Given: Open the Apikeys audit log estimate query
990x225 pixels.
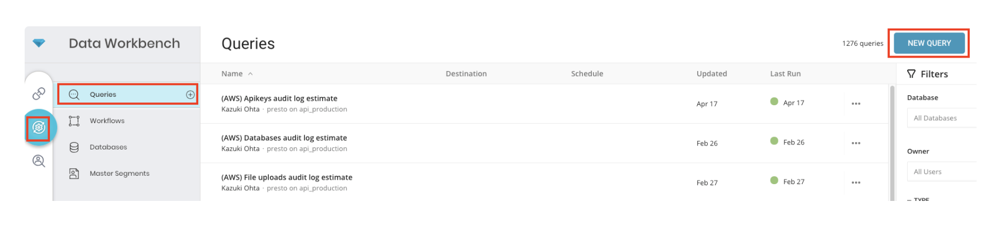Looking at the screenshot, I should [279, 99].
